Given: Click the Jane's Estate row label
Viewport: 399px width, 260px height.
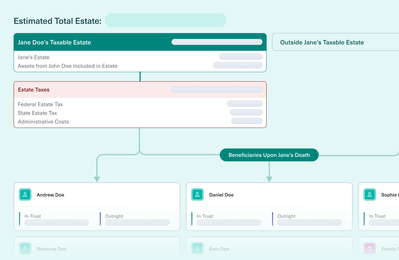Looking at the screenshot, I should [33, 57].
